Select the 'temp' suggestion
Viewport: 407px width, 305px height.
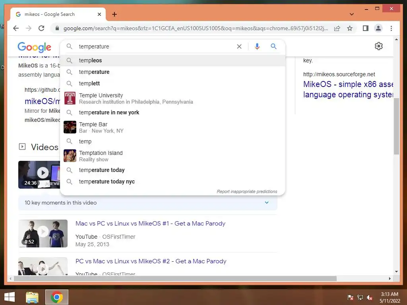click(x=172, y=141)
